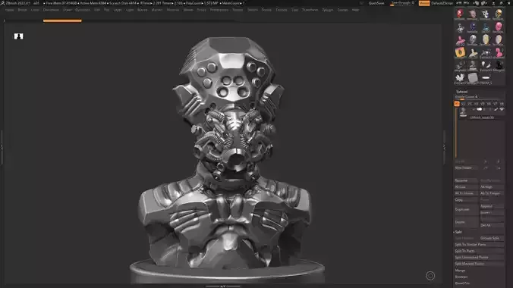Toggle the orange Menus button

tap(424, 3)
